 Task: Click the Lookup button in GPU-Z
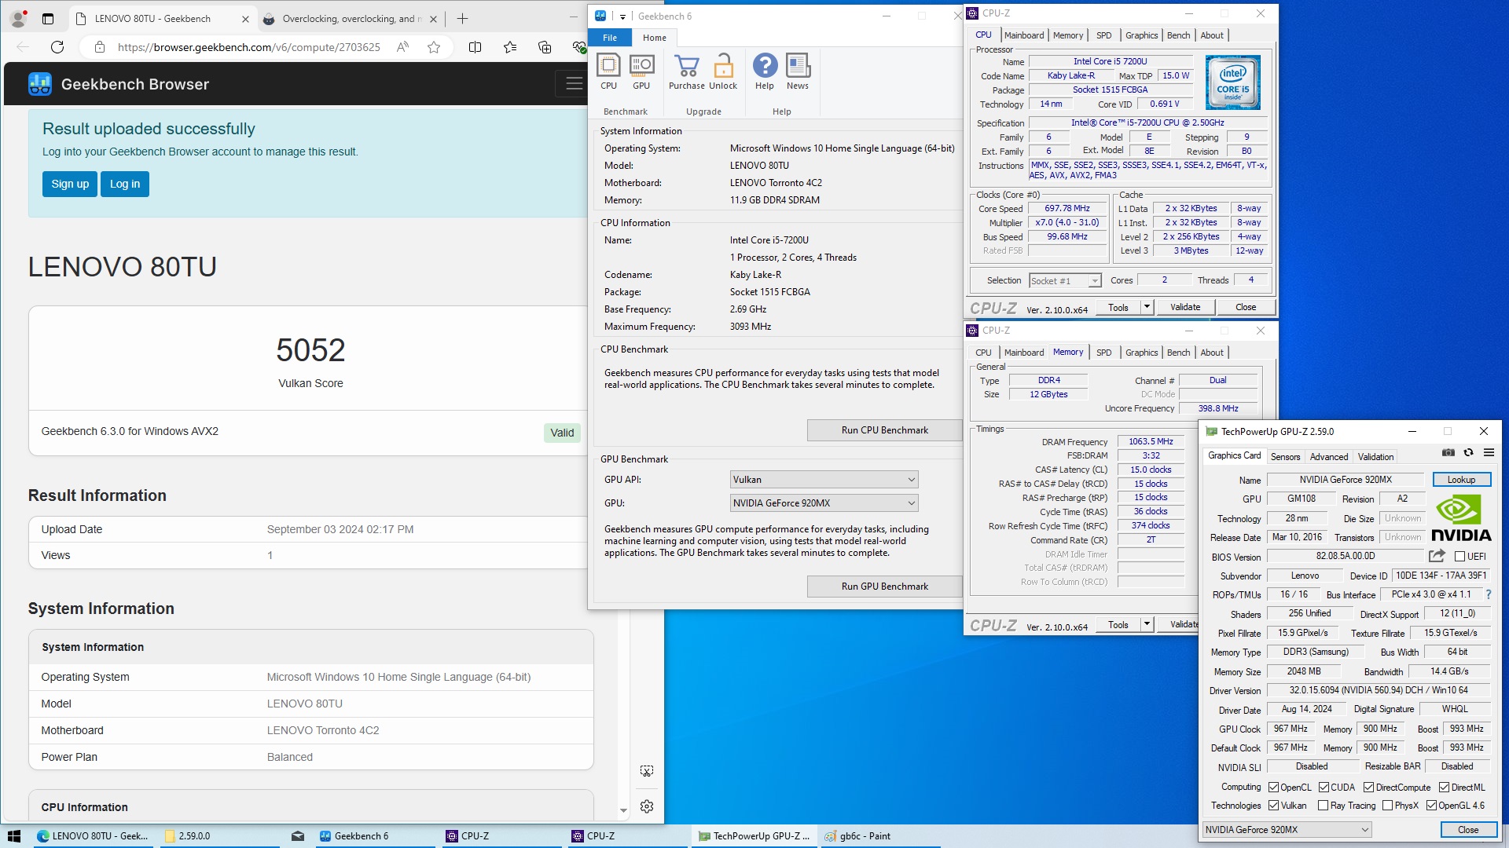pyautogui.click(x=1461, y=480)
